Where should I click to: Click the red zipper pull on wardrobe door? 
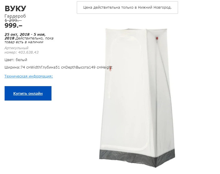pyautogui.click(x=110, y=69)
